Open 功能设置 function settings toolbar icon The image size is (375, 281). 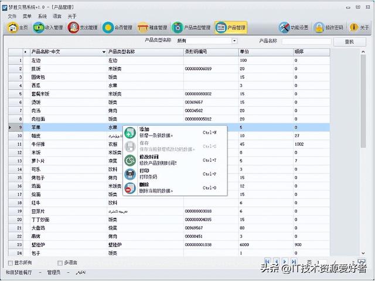click(294, 27)
